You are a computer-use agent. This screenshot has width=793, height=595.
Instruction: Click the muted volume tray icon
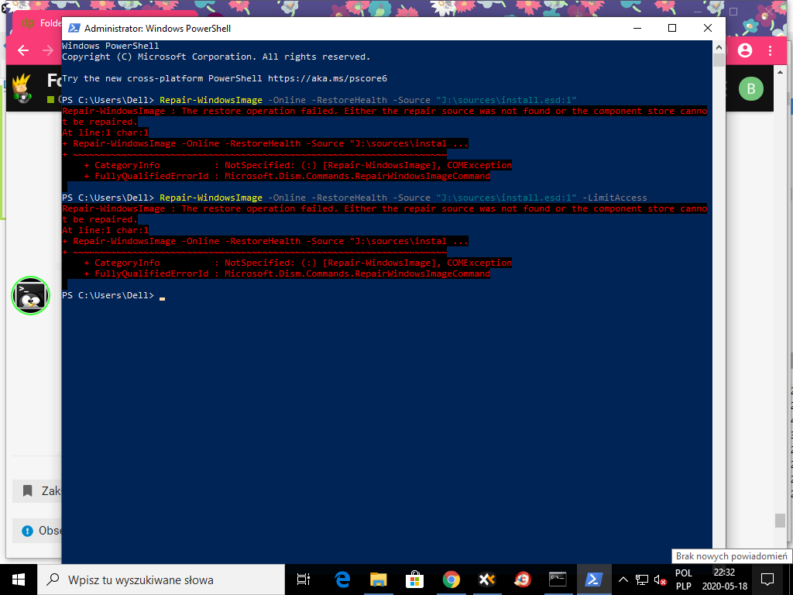pyautogui.click(x=660, y=580)
